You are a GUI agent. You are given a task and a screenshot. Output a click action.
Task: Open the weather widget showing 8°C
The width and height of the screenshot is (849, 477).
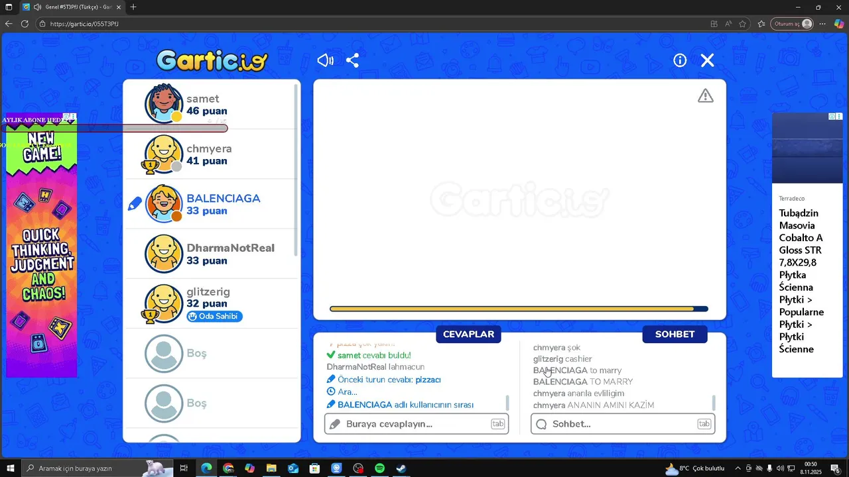[694, 468]
